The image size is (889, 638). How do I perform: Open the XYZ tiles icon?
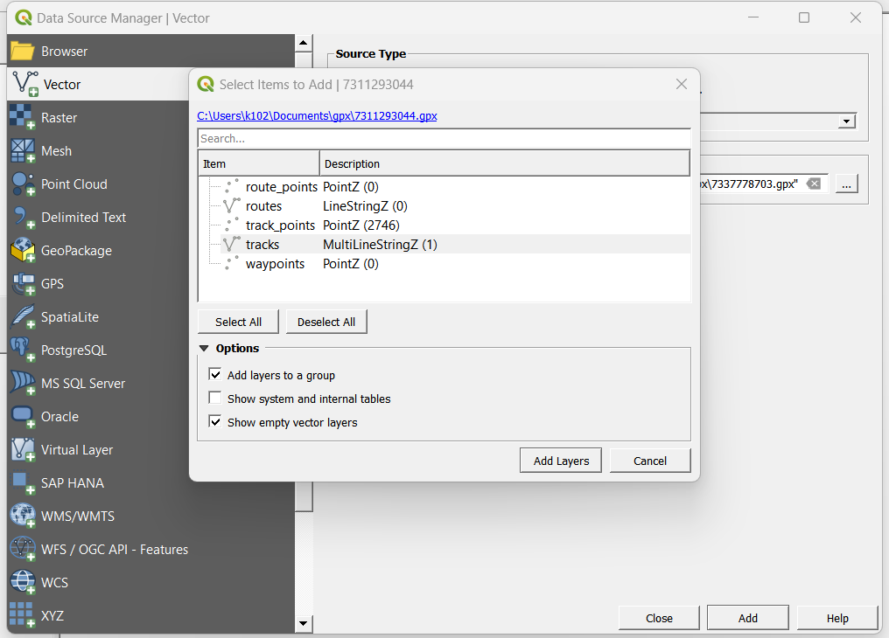click(x=23, y=615)
